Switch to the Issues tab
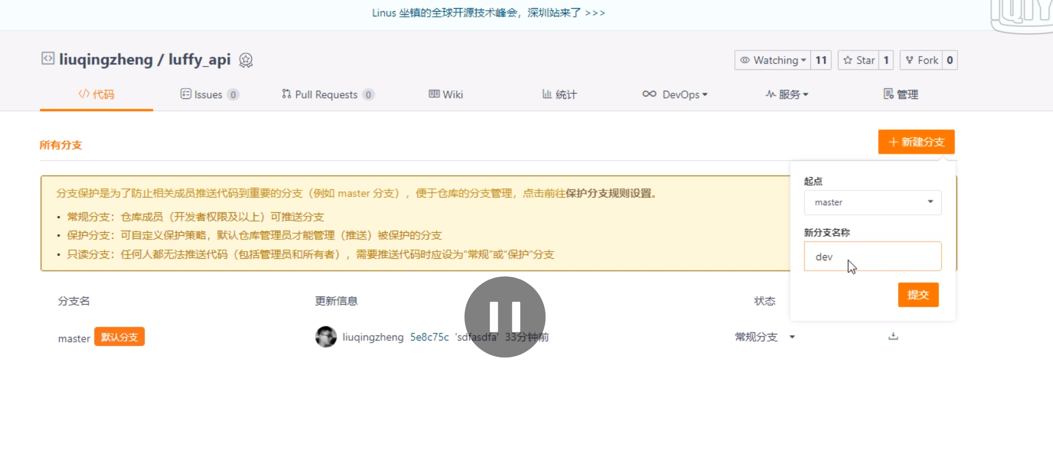1053x466 pixels. click(209, 94)
